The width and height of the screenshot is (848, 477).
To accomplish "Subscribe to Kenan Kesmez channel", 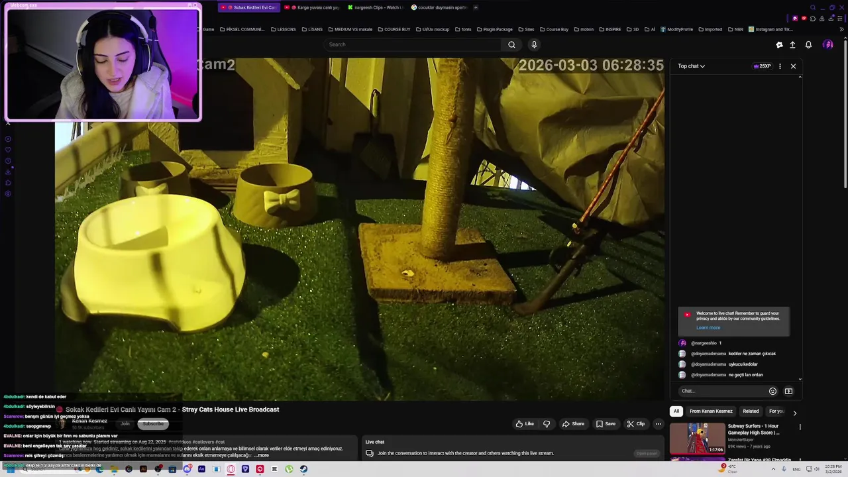I will (x=152, y=424).
